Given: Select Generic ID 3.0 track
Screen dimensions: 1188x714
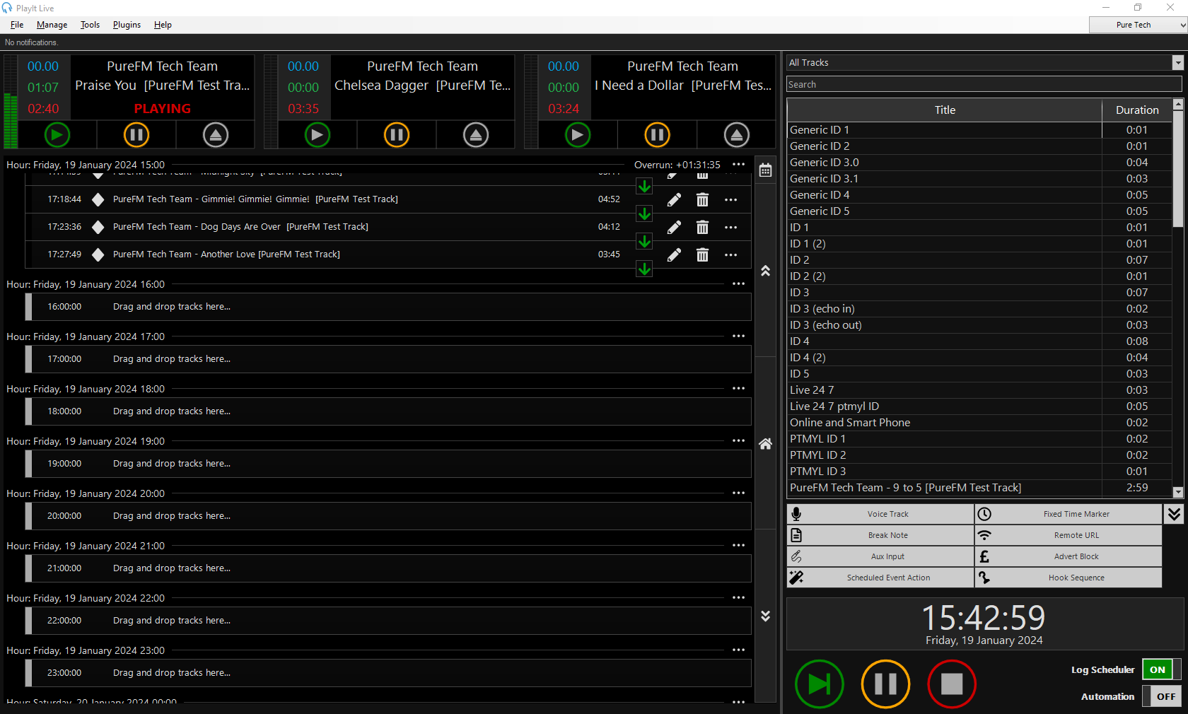Looking at the screenshot, I should [979, 163].
